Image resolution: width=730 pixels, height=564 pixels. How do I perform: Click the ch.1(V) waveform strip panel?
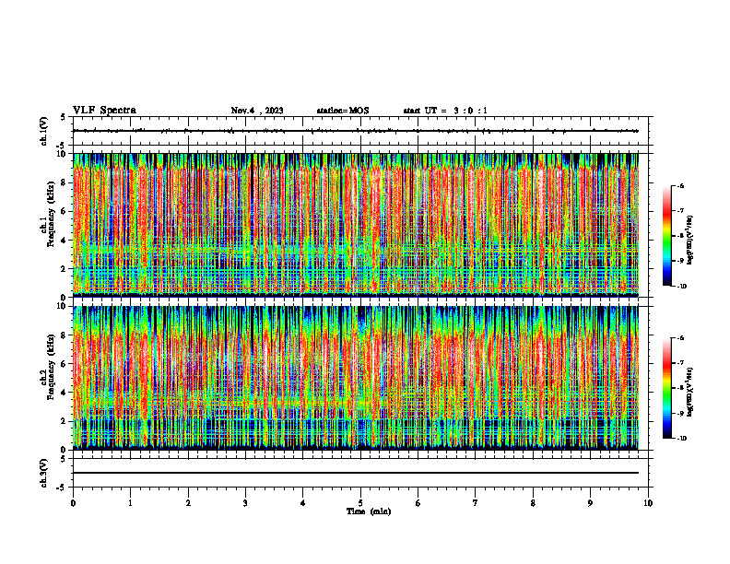(360, 131)
